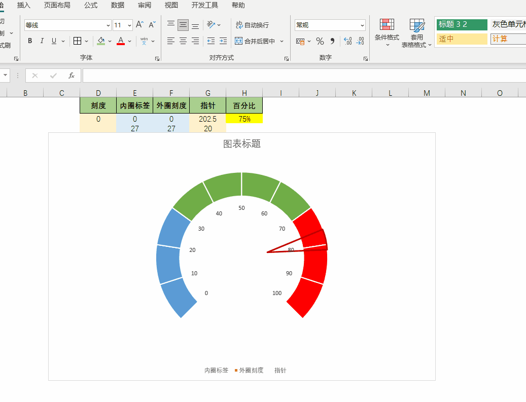Click the increase decimal places icon
Screen dimensions: 526x402
[347, 41]
